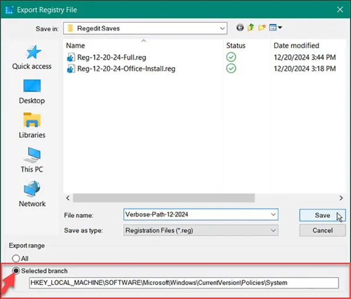Click the Reg-12-20-24-Full.reg file icon
This screenshot has width=351, height=299.
point(71,57)
